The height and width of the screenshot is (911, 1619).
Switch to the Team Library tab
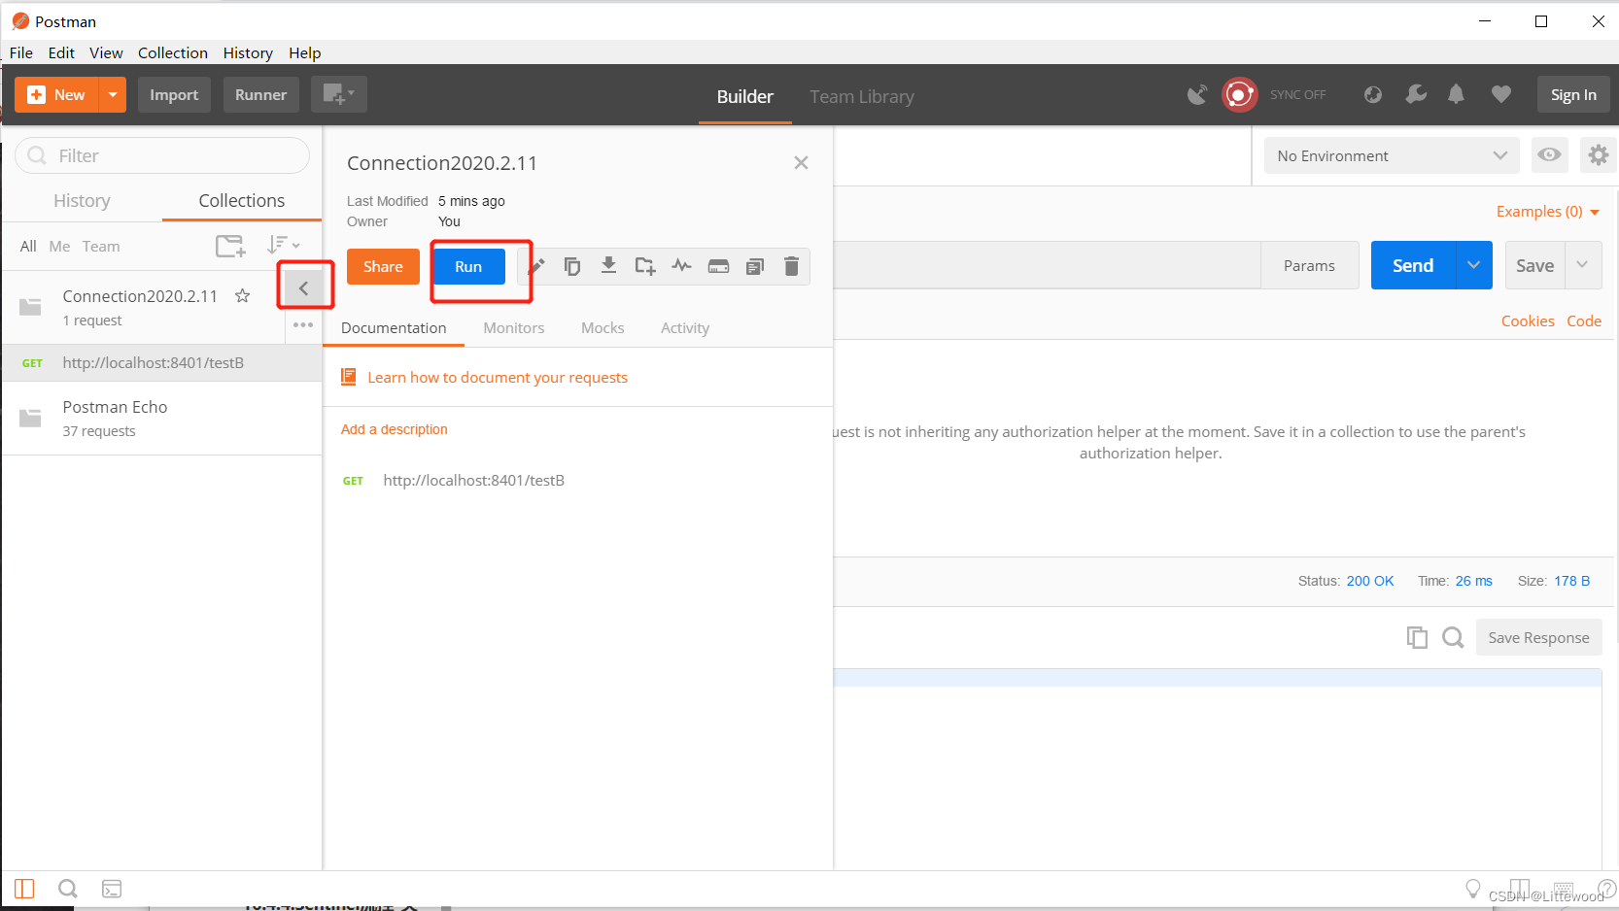click(x=862, y=96)
